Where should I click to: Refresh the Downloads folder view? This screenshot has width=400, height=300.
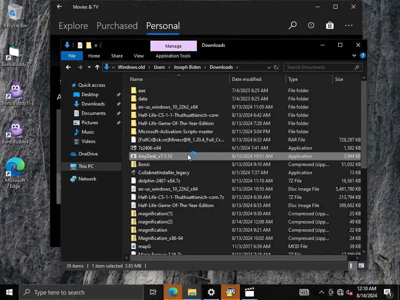click(x=275, y=67)
